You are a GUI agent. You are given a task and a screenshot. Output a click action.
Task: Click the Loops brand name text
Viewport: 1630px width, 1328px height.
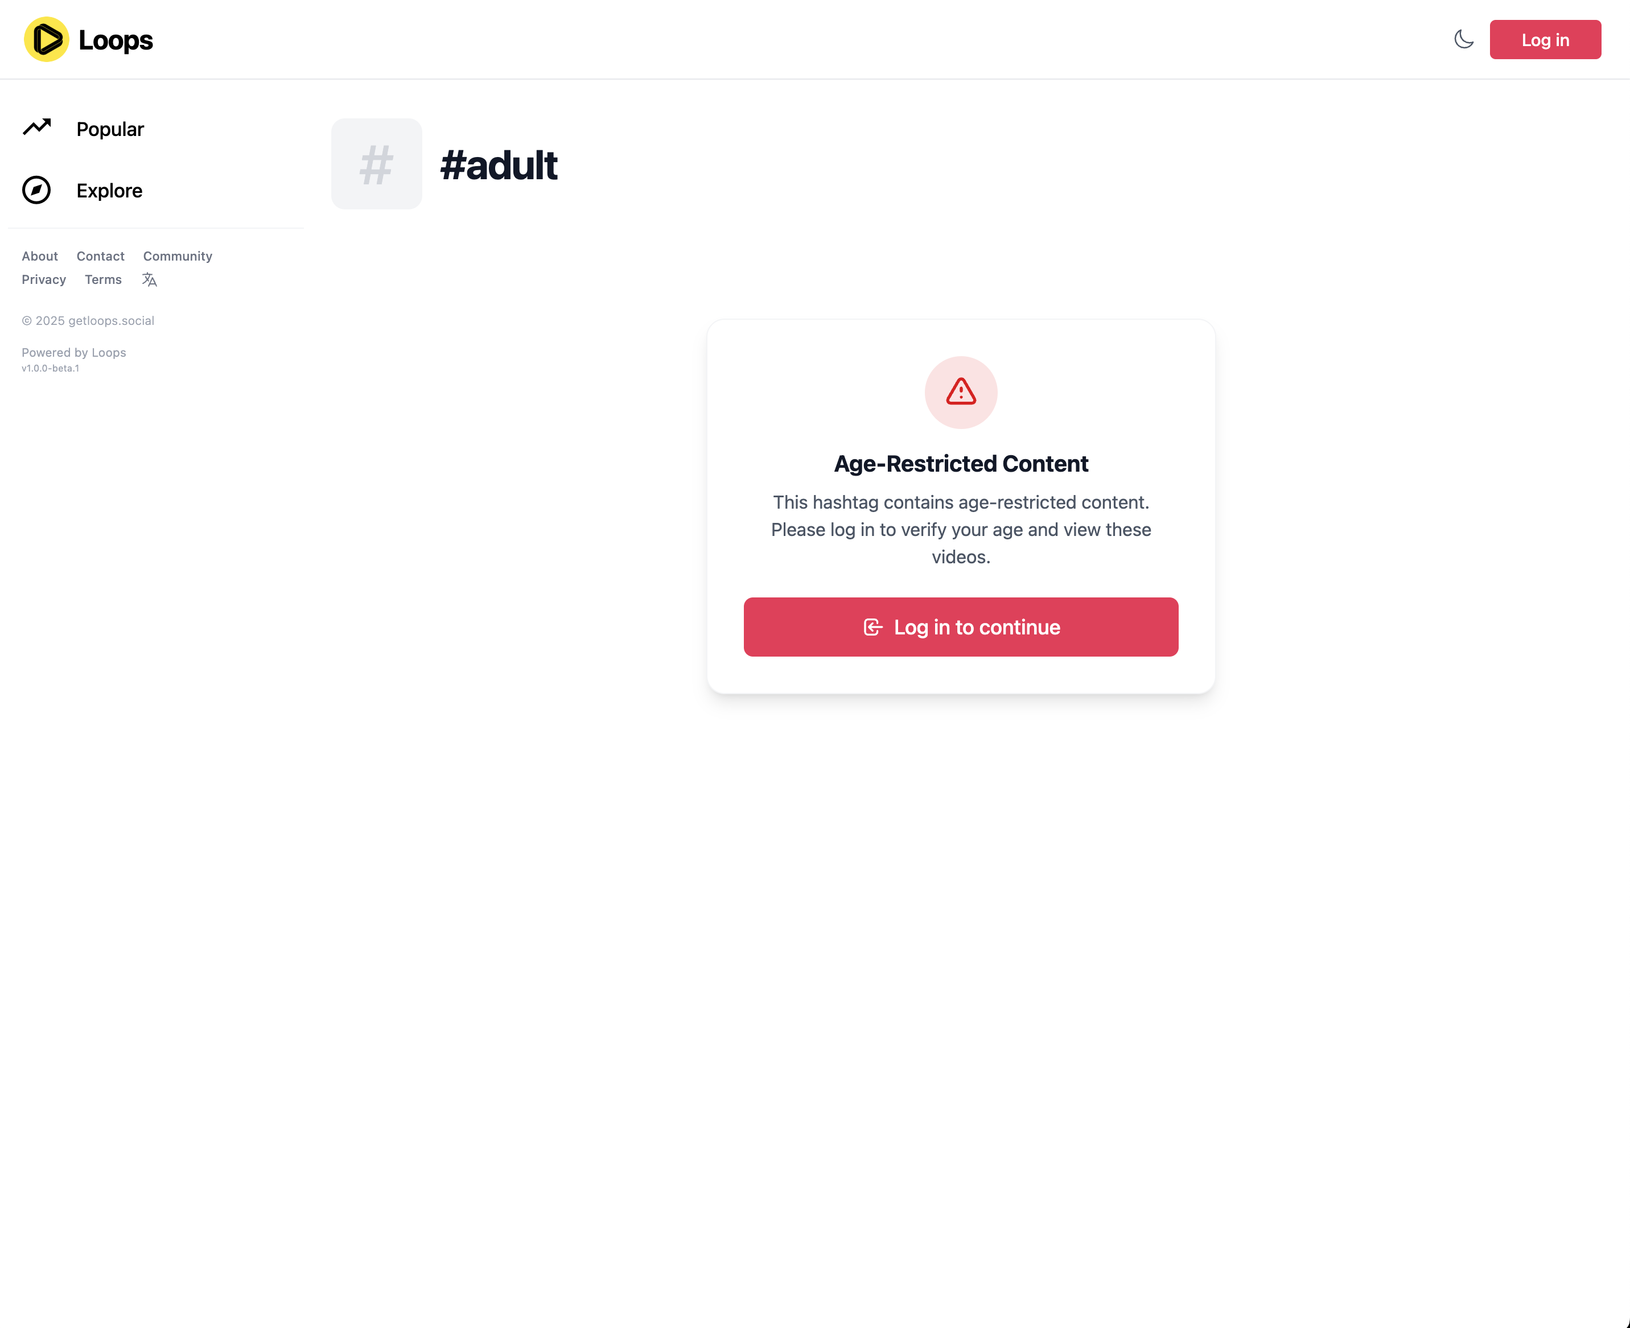pyautogui.click(x=116, y=40)
